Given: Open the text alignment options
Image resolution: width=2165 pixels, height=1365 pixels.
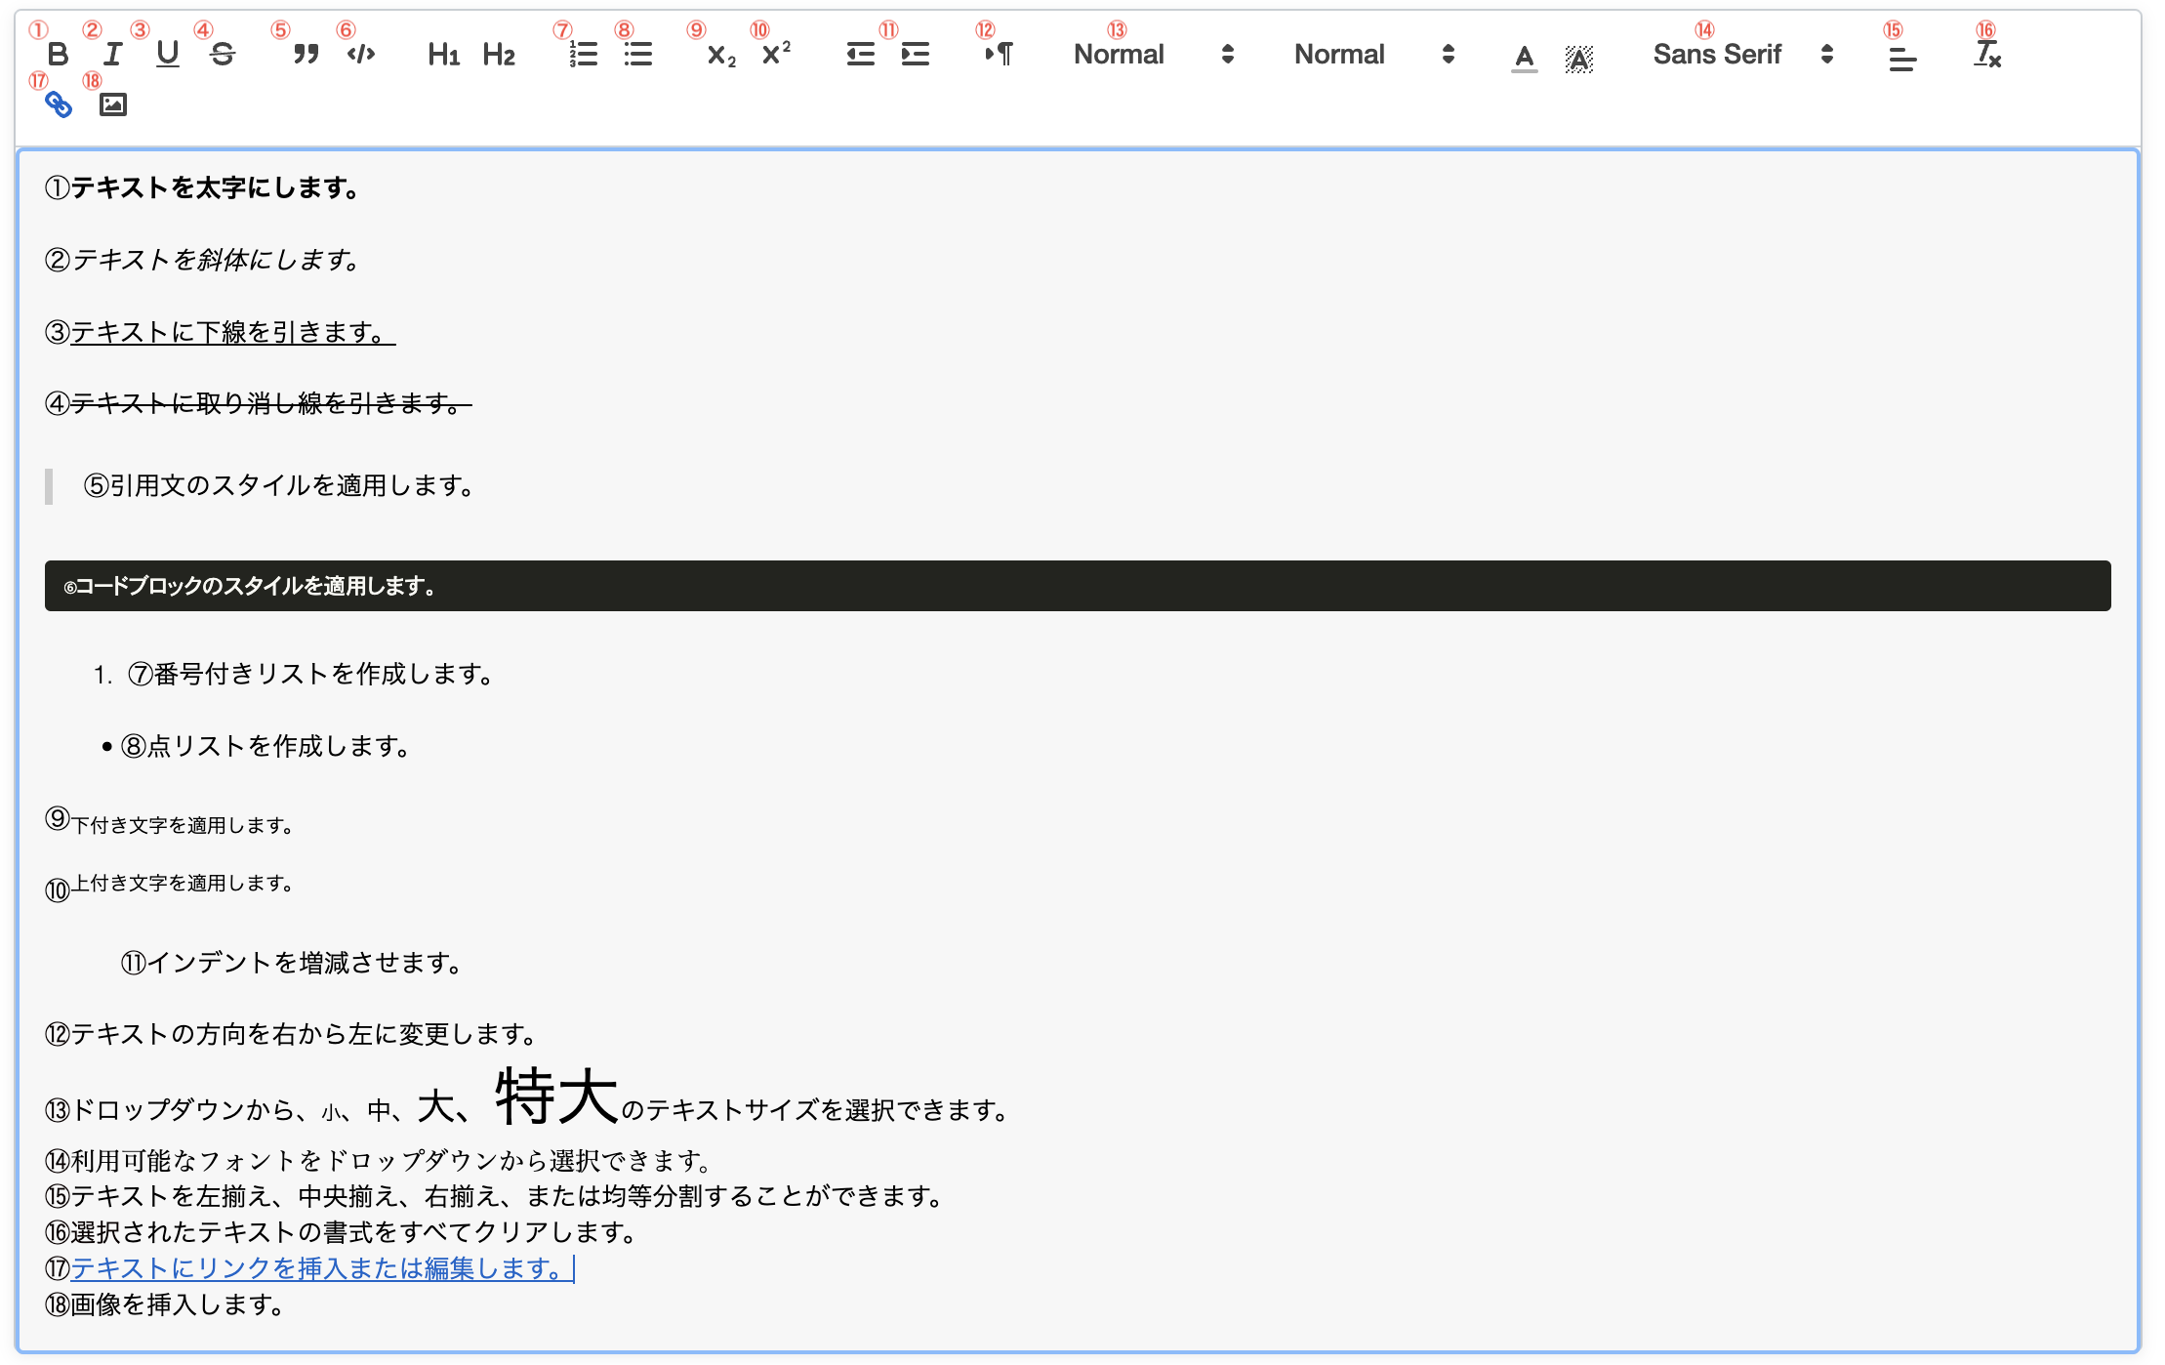Looking at the screenshot, I should coord(1902,61).
